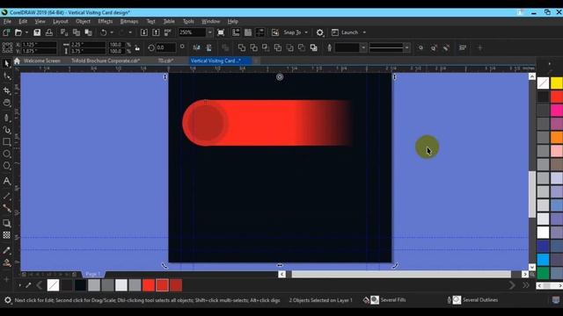Viewport: 563px width, 316px height.
Task: Toggle snapping off icon
Action: point(275,32)
